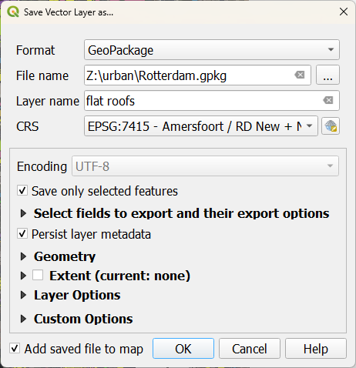Open the Select CRS globe icon
Image resolution: width=356 pixels, height=368 pixels.
[331, 126]
